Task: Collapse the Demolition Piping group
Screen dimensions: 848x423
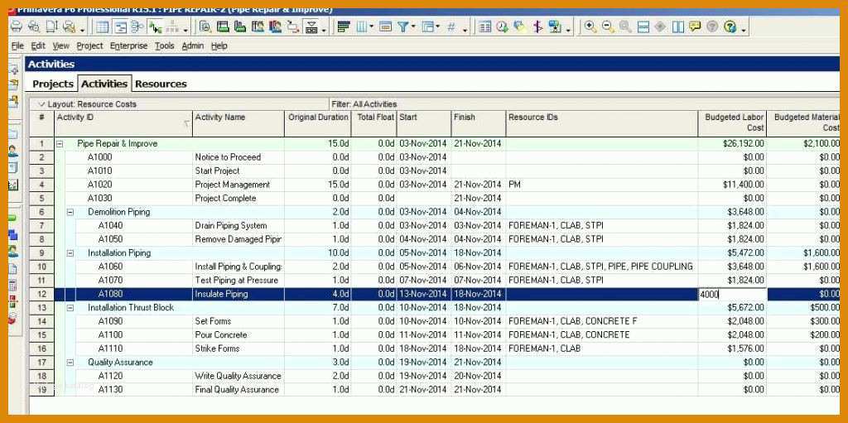Action: (x=70, y=212)
